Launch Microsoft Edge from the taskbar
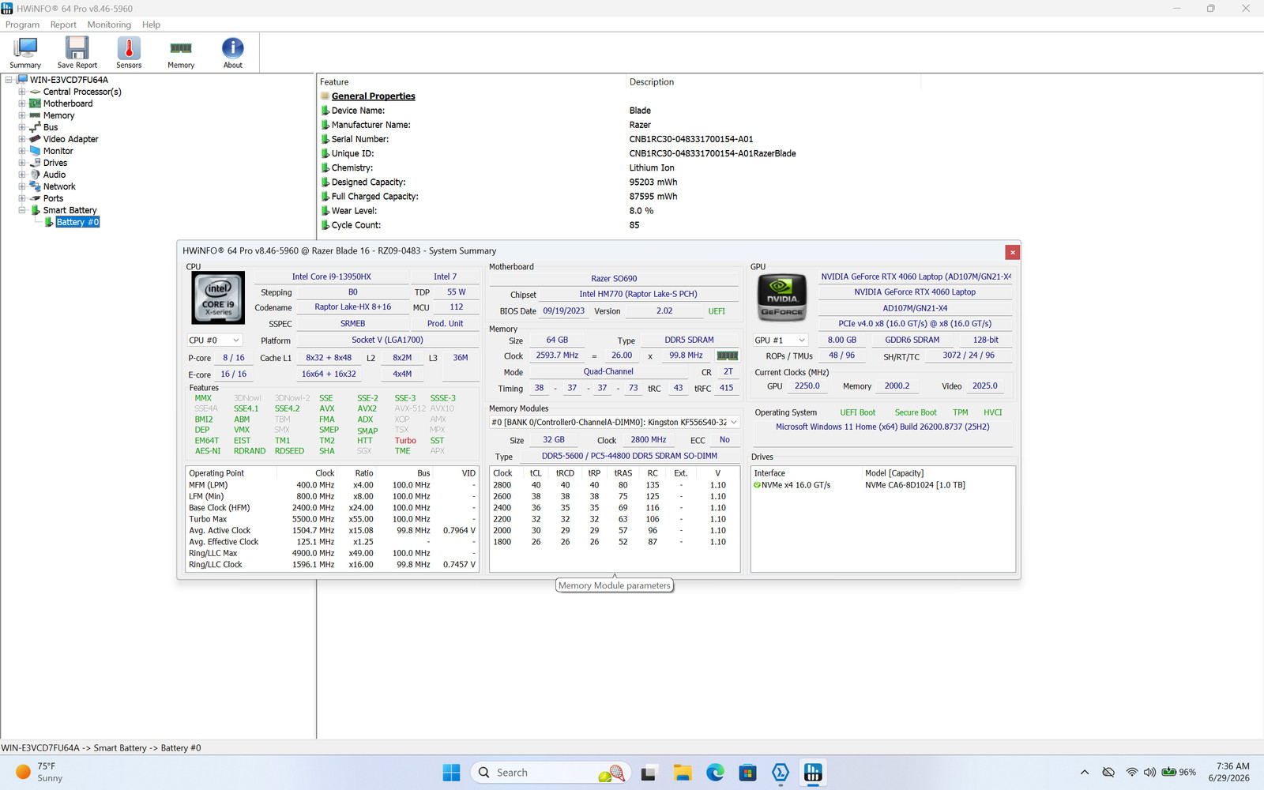 click(715, 773)
